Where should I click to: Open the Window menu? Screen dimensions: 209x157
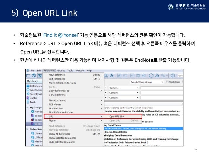point(80,71)
